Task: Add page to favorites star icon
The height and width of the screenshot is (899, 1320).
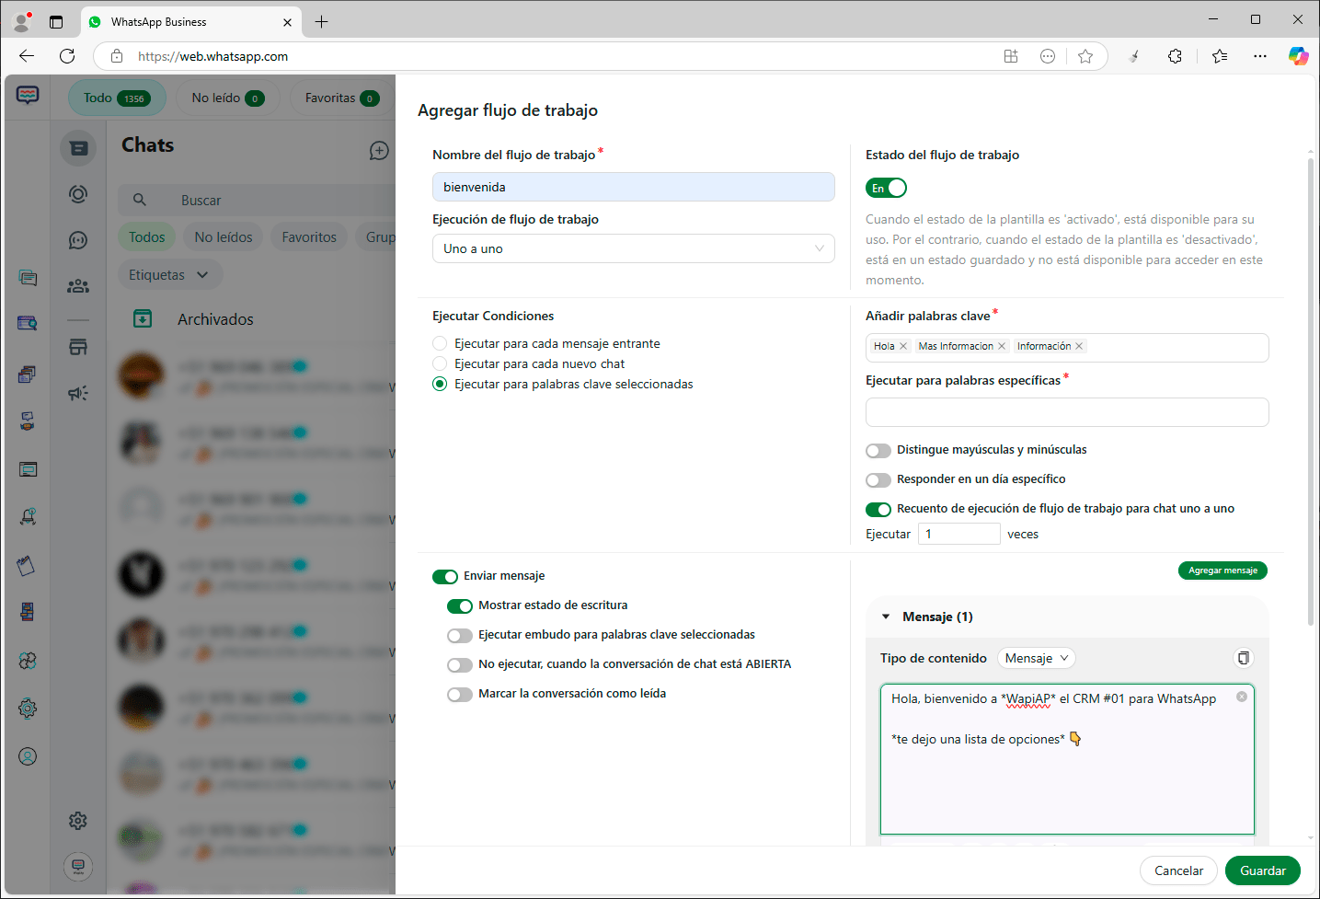Action: [1085, 56]
